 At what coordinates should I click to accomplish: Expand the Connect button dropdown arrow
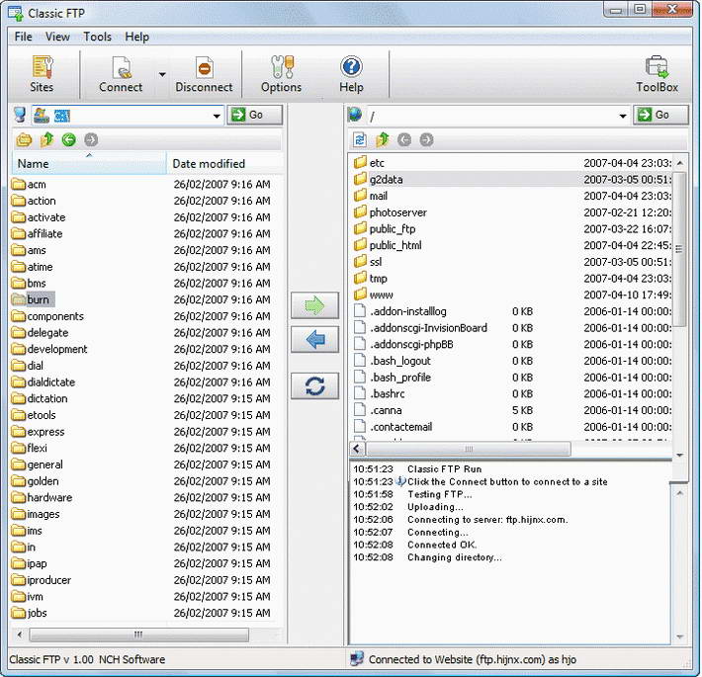pos(162,74)
